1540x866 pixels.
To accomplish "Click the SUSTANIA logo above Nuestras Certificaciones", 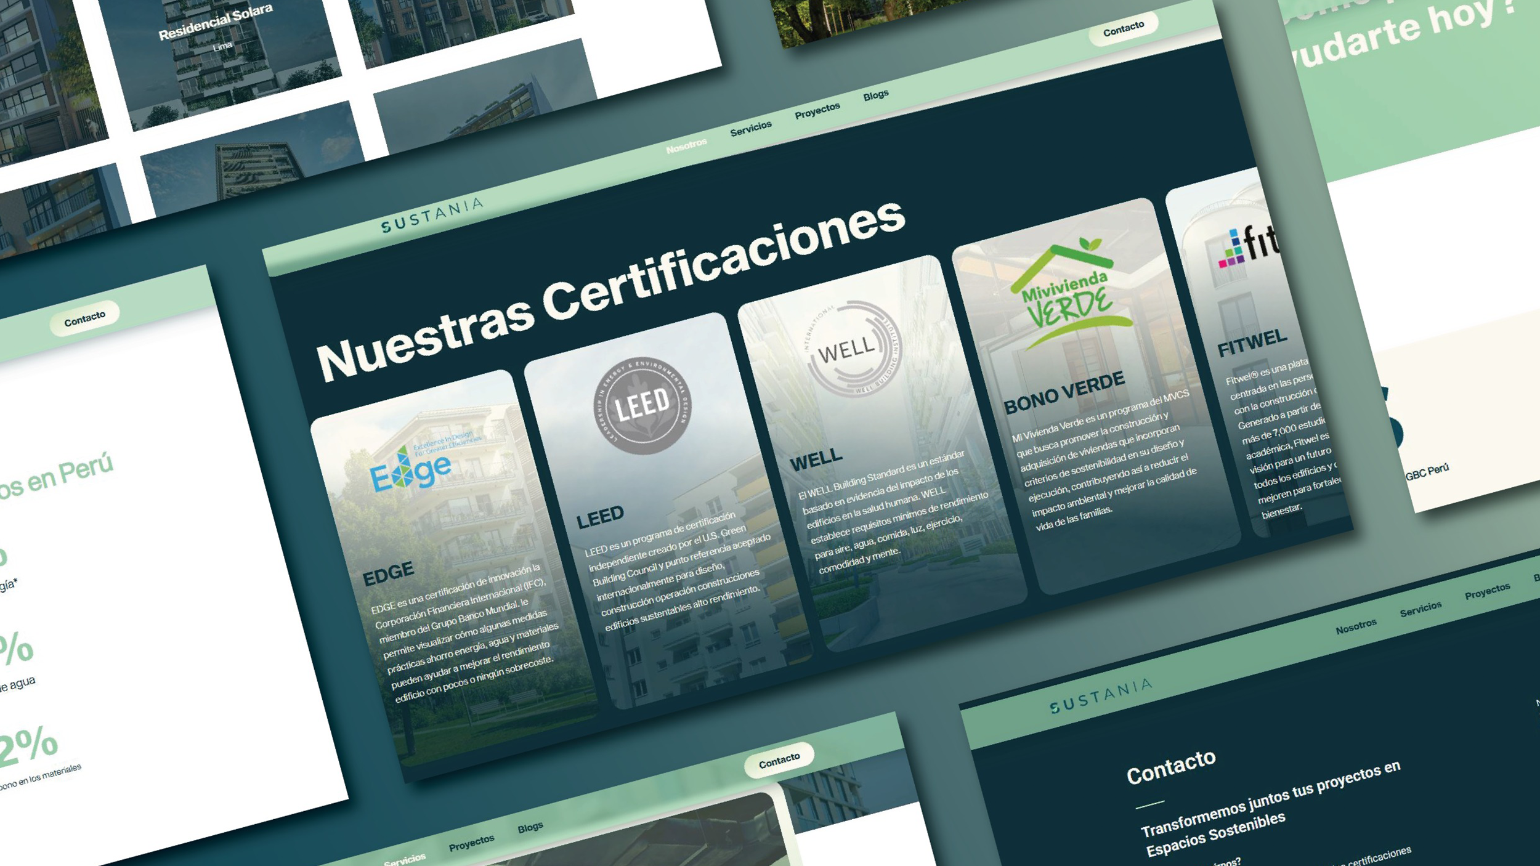I will (432, 216).
